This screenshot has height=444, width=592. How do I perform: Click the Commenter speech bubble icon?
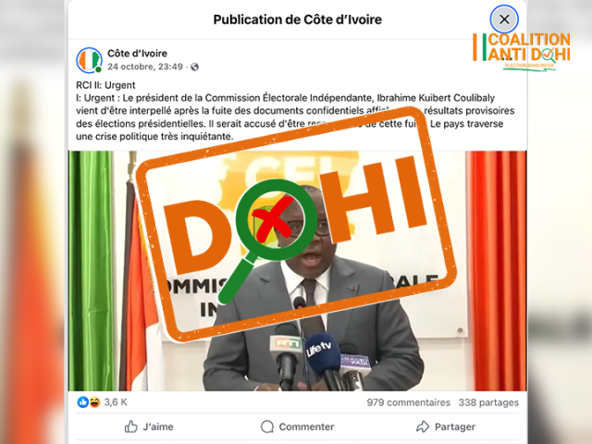(267, 426)
